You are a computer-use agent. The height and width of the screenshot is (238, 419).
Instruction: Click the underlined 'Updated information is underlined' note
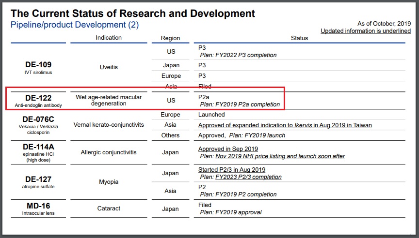[x=366, y=31]
